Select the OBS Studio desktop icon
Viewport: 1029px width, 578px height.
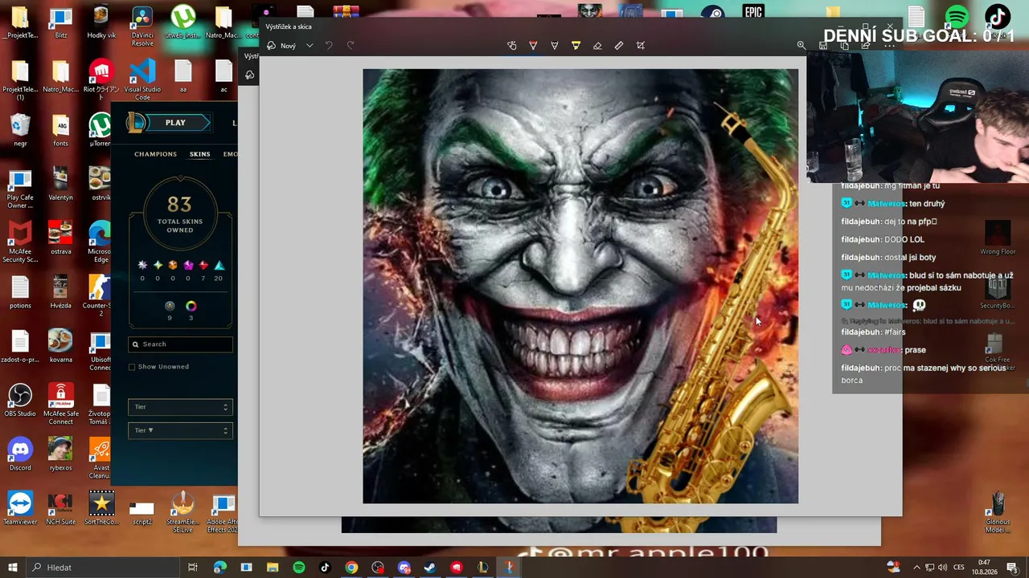(20, 401)
